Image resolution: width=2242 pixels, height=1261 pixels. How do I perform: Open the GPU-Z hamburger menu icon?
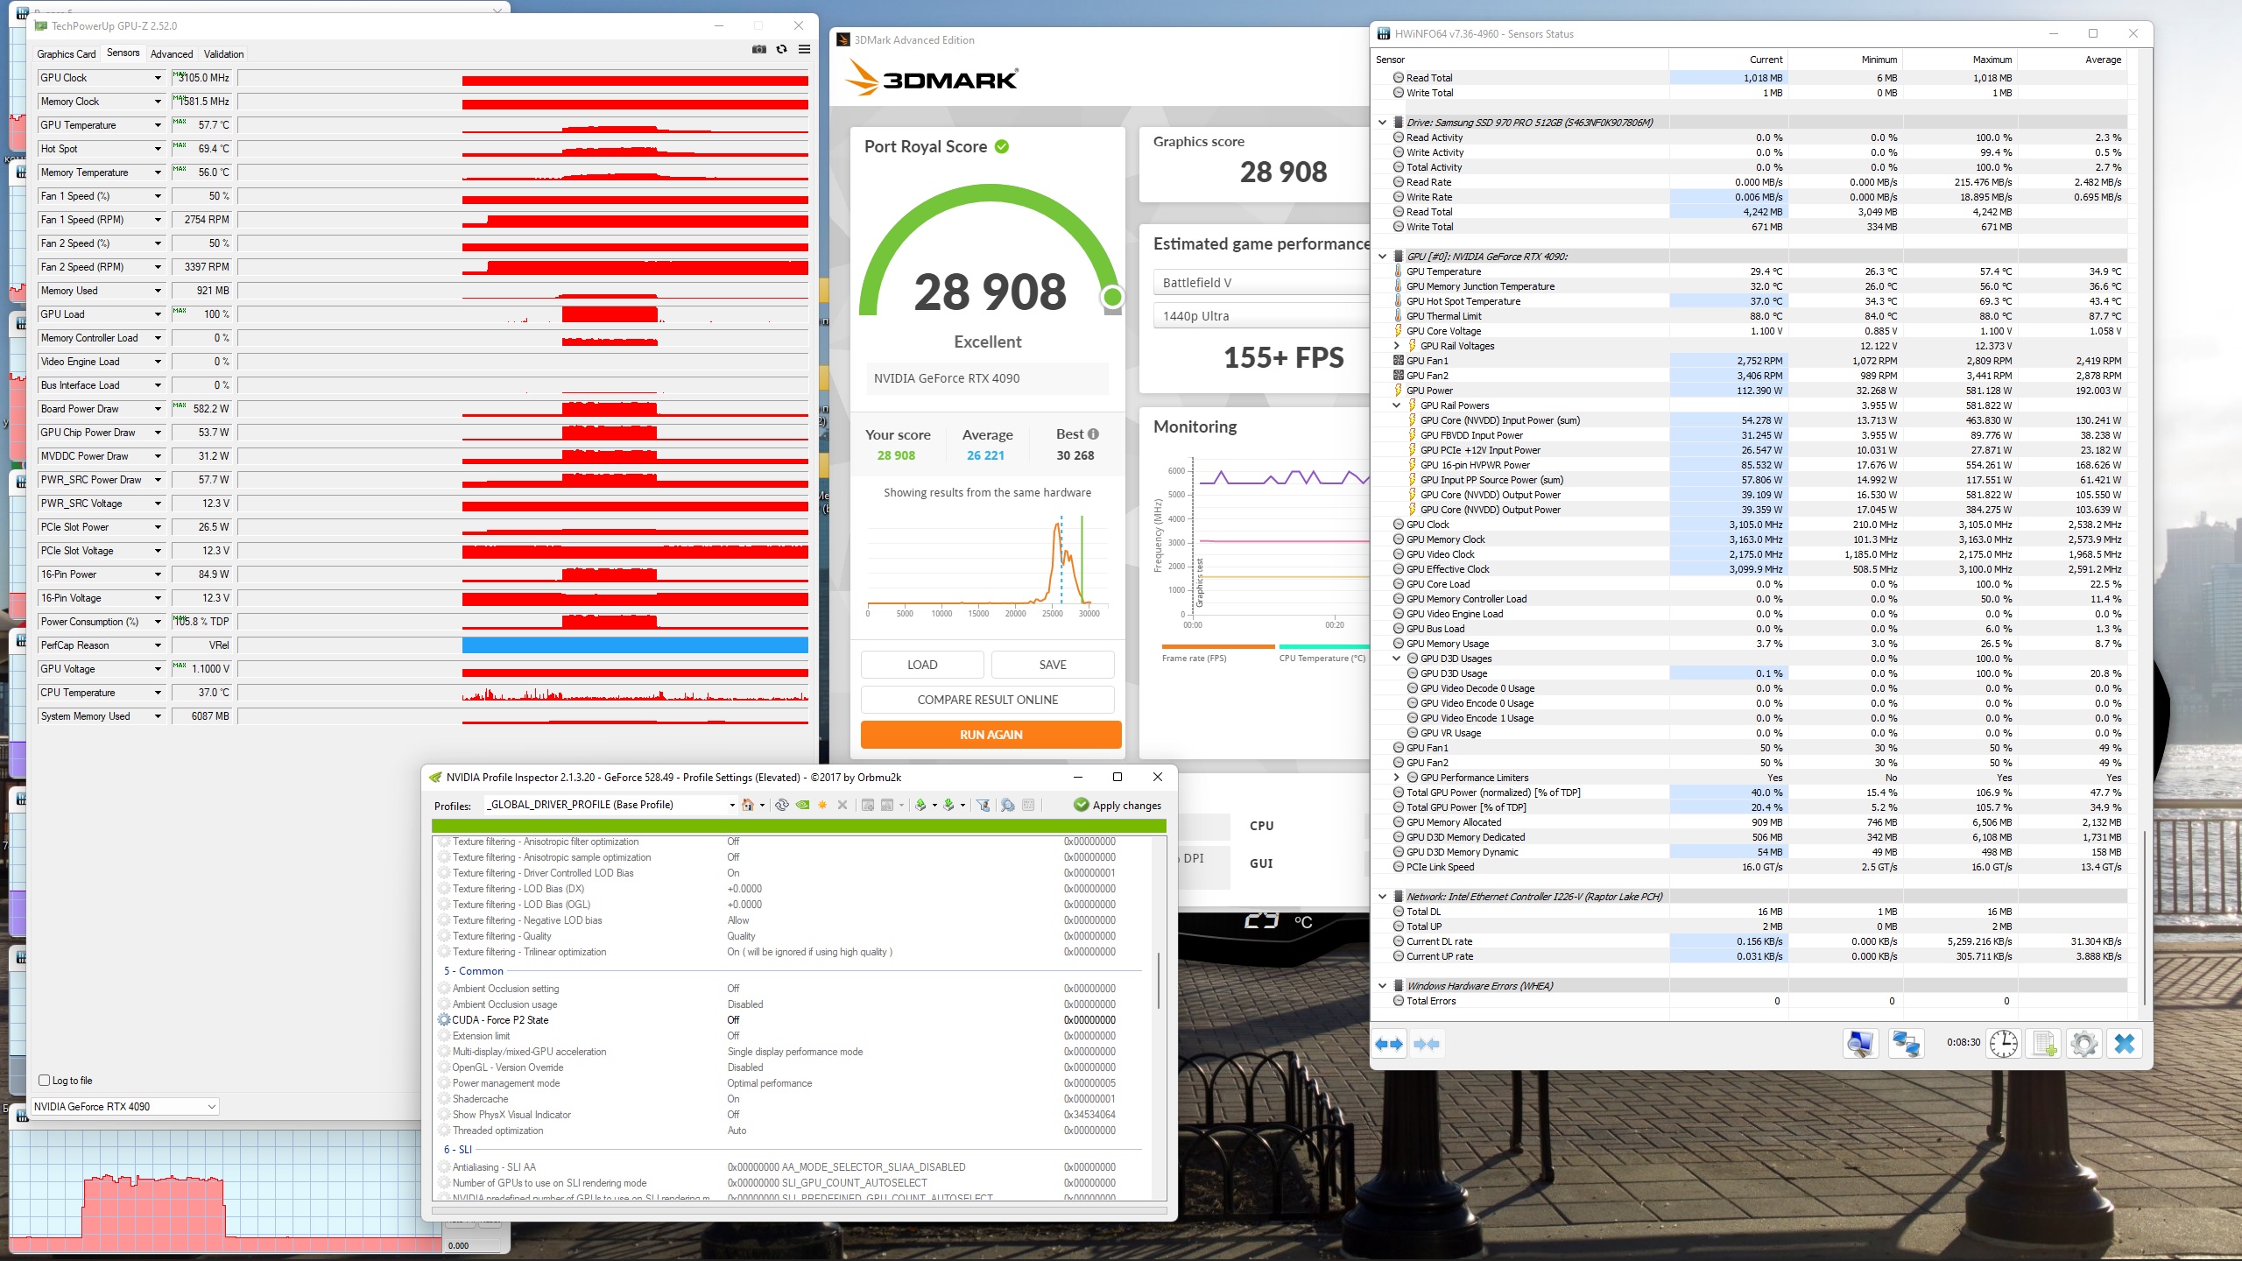pos(804,50)
